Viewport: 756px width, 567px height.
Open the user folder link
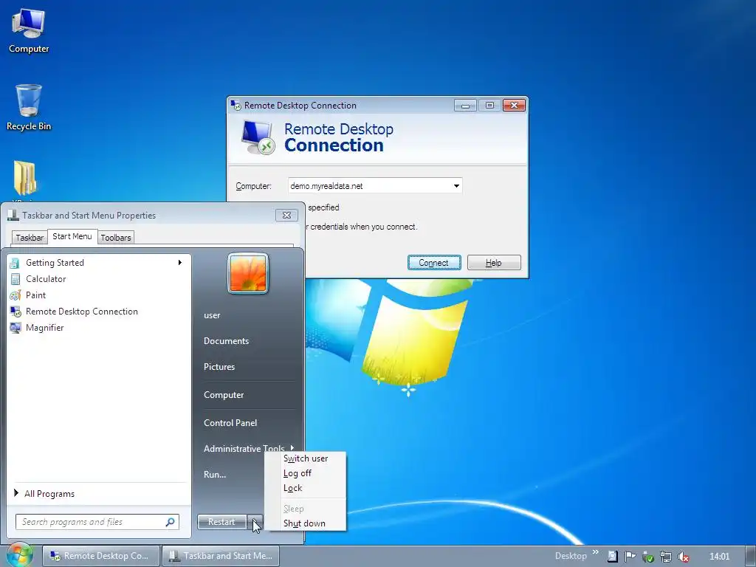coord(212,315)
